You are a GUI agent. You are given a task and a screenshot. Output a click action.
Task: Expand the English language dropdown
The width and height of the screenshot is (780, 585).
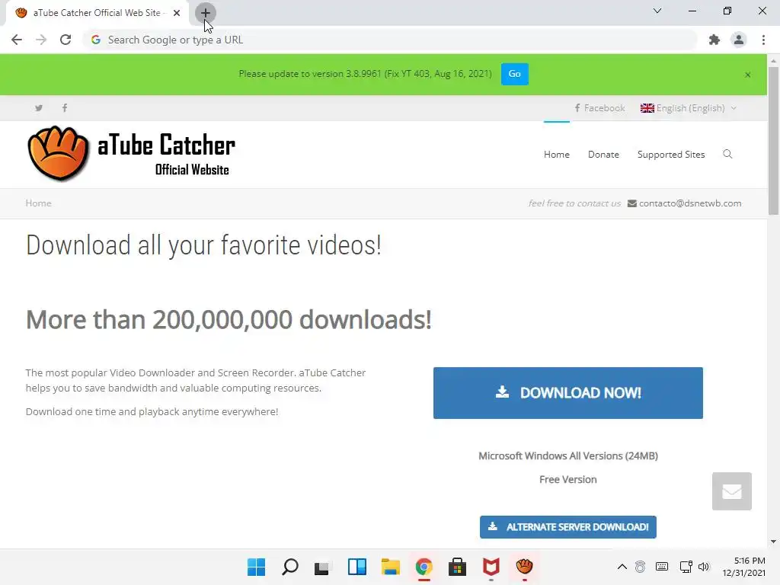tap(688, 108)
